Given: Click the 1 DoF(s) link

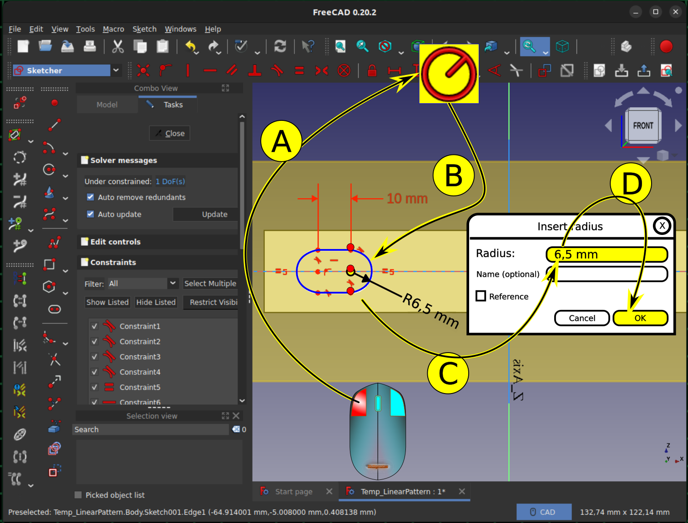Looking at the screenshot, I should point(170,181).
